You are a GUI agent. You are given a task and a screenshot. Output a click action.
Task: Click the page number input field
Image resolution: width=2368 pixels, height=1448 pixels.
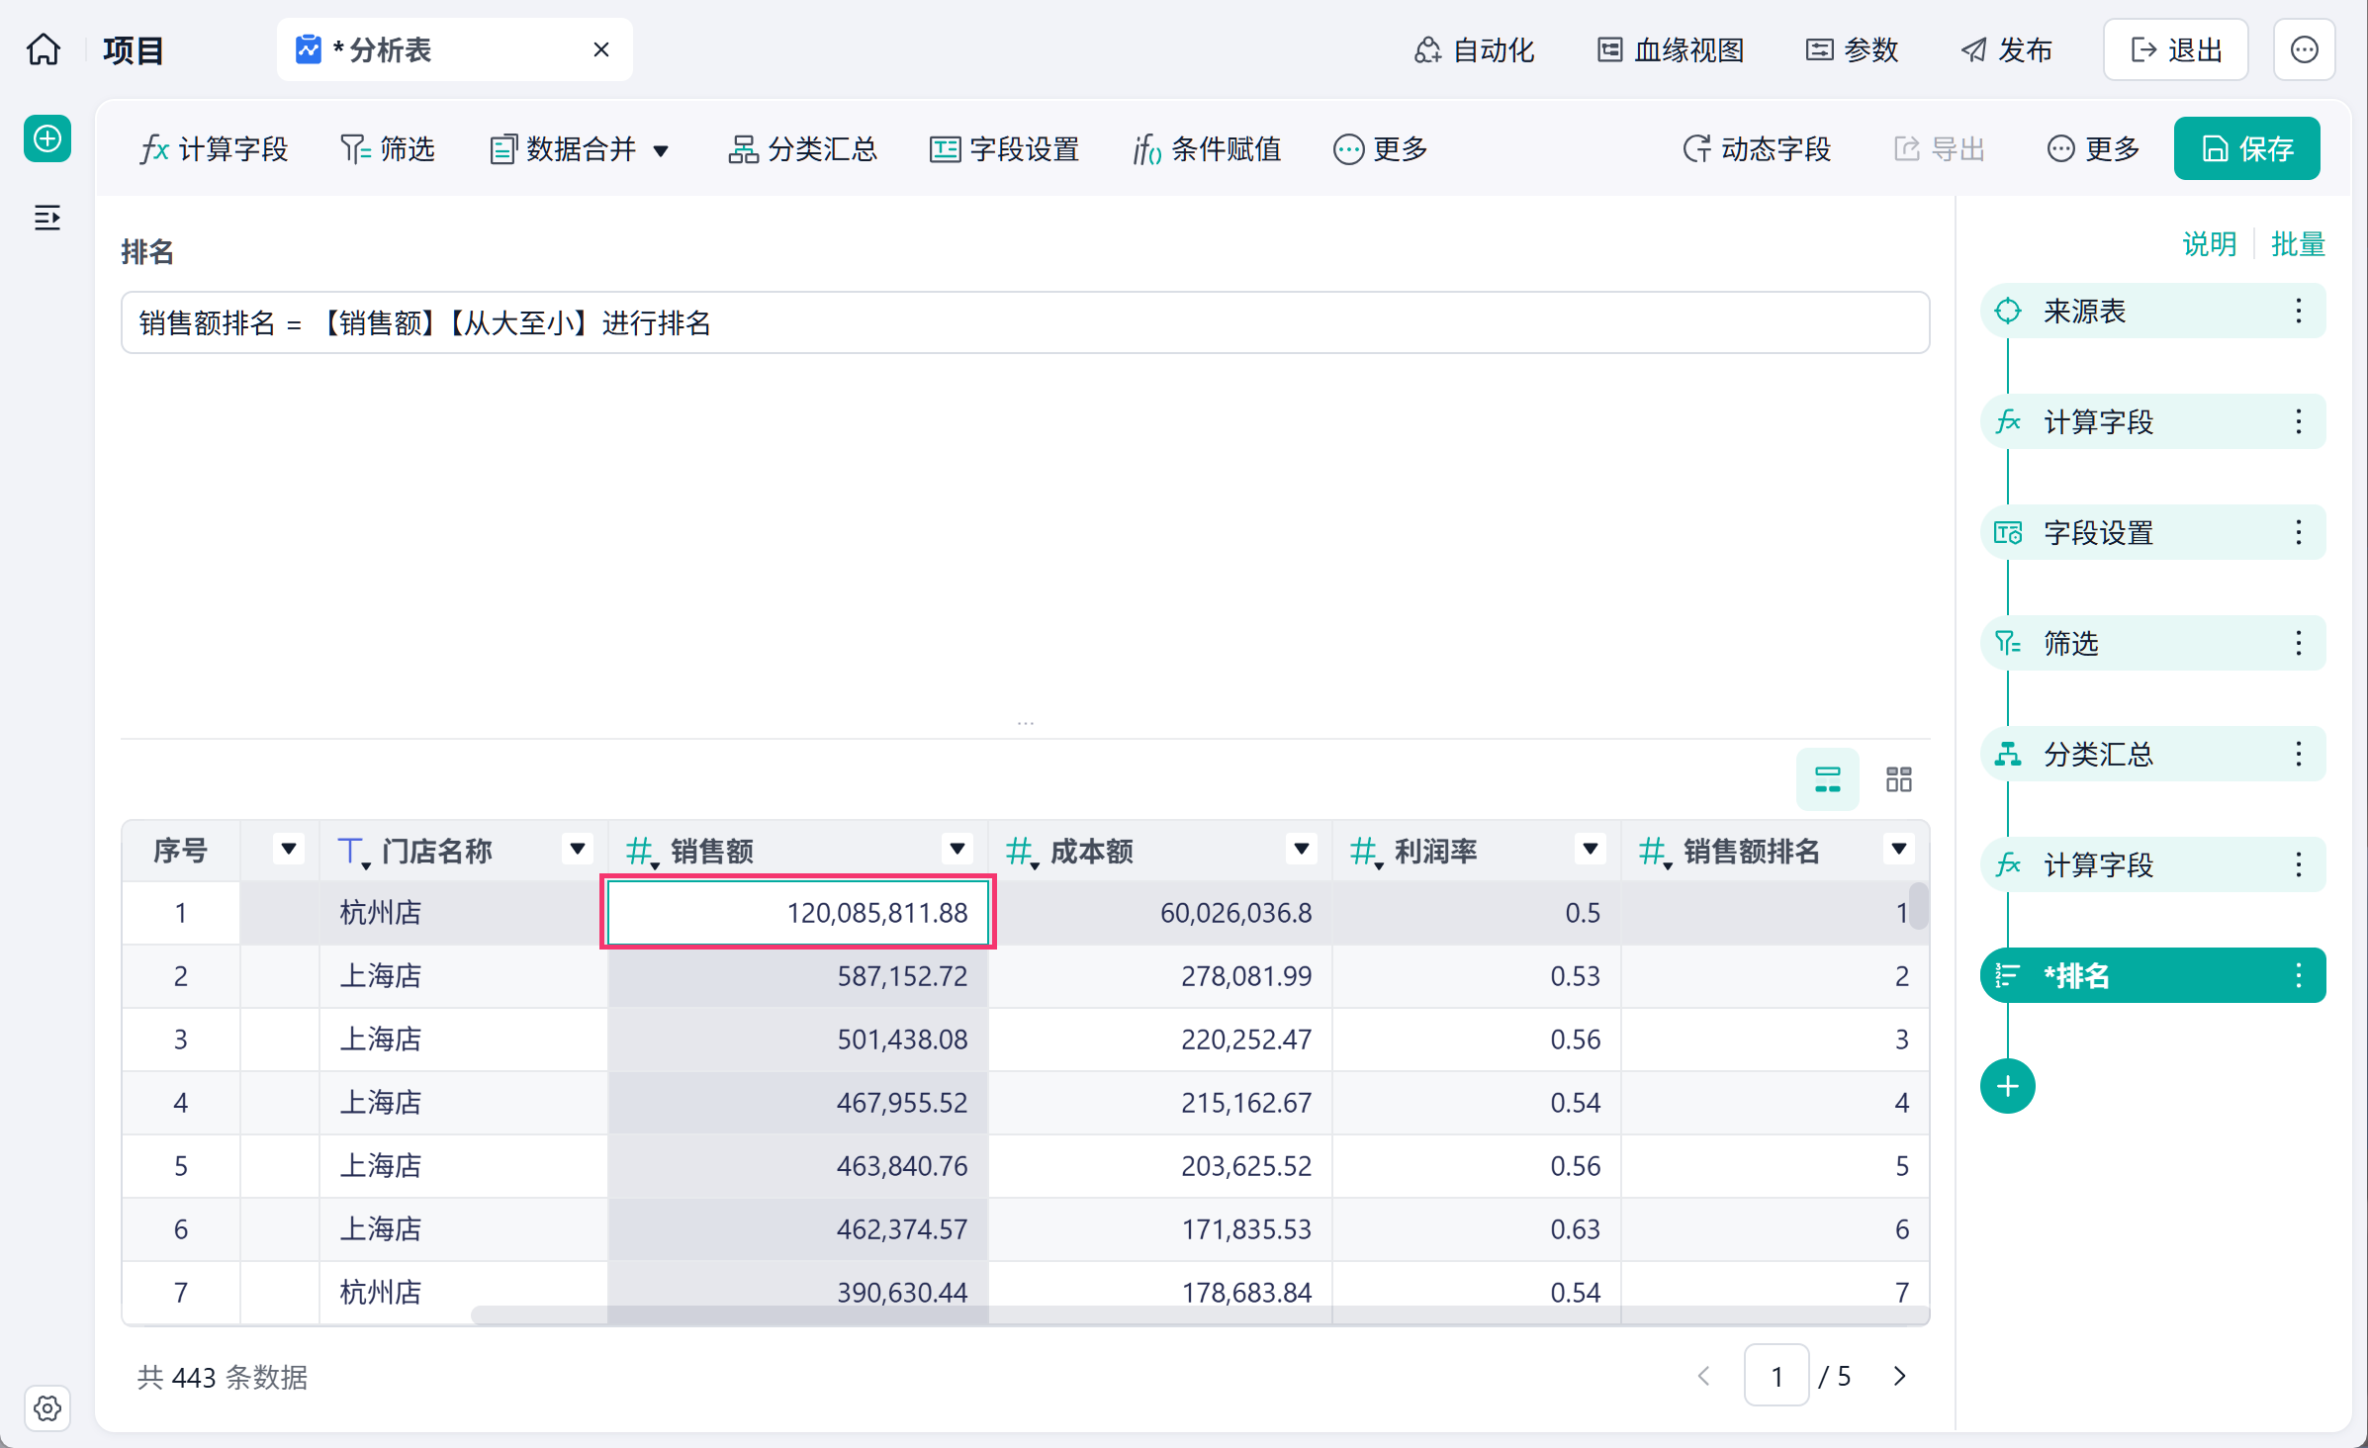tap(1776, 1376)
